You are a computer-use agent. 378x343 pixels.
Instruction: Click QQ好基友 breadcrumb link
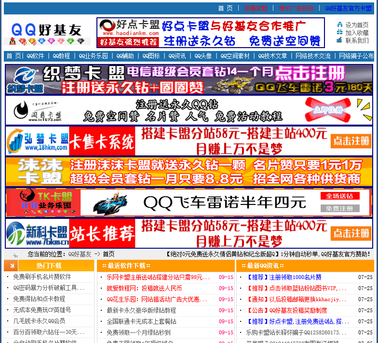click(x=80, y=254)
